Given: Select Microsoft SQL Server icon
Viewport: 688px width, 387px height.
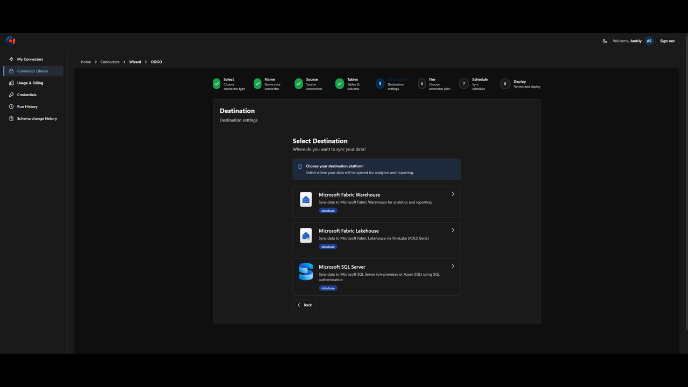Looking at the screenshot, I should coord(306,271).
